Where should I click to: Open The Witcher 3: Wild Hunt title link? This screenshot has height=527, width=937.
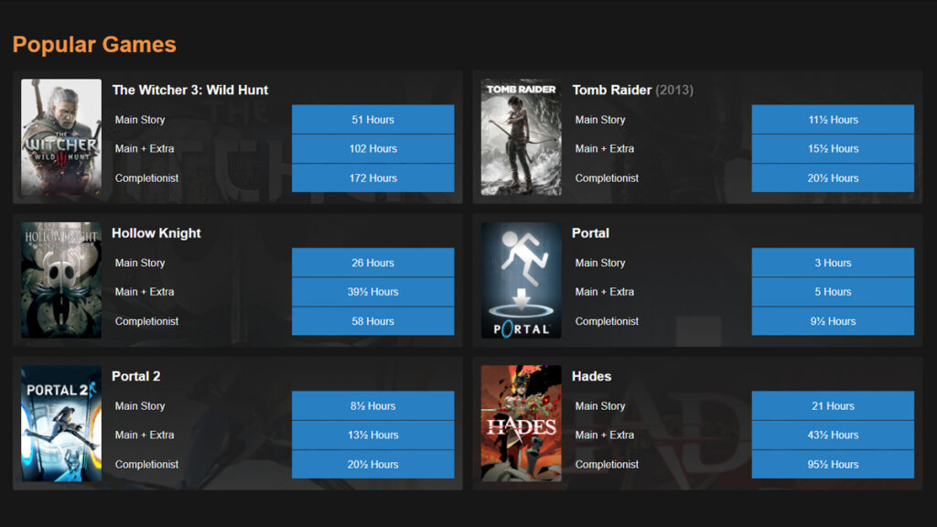pos(190,91)
